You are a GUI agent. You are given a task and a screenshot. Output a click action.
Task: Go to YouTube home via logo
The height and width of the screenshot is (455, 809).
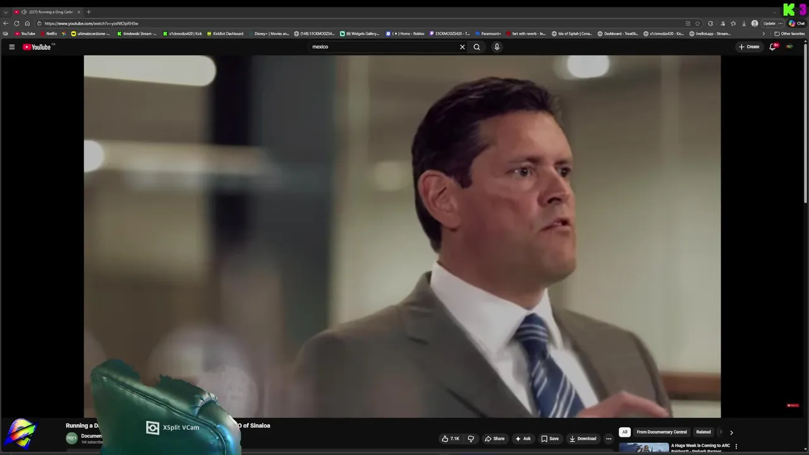click(37, 47)
